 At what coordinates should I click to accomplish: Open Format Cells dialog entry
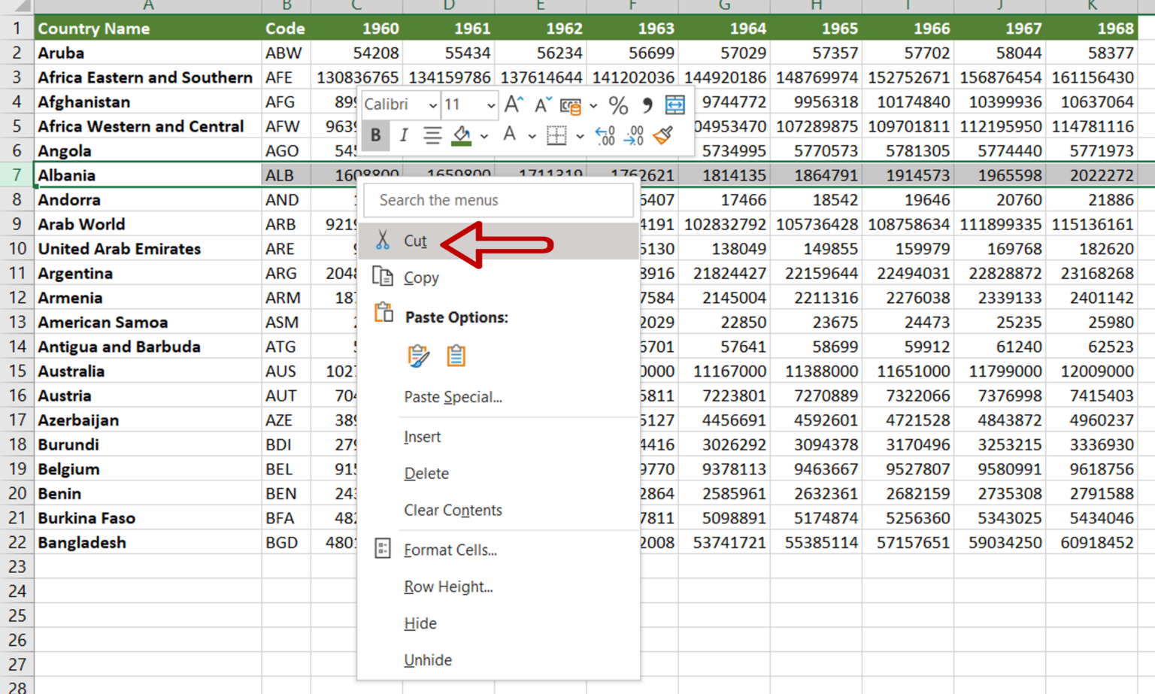click(x=499, y=550)
